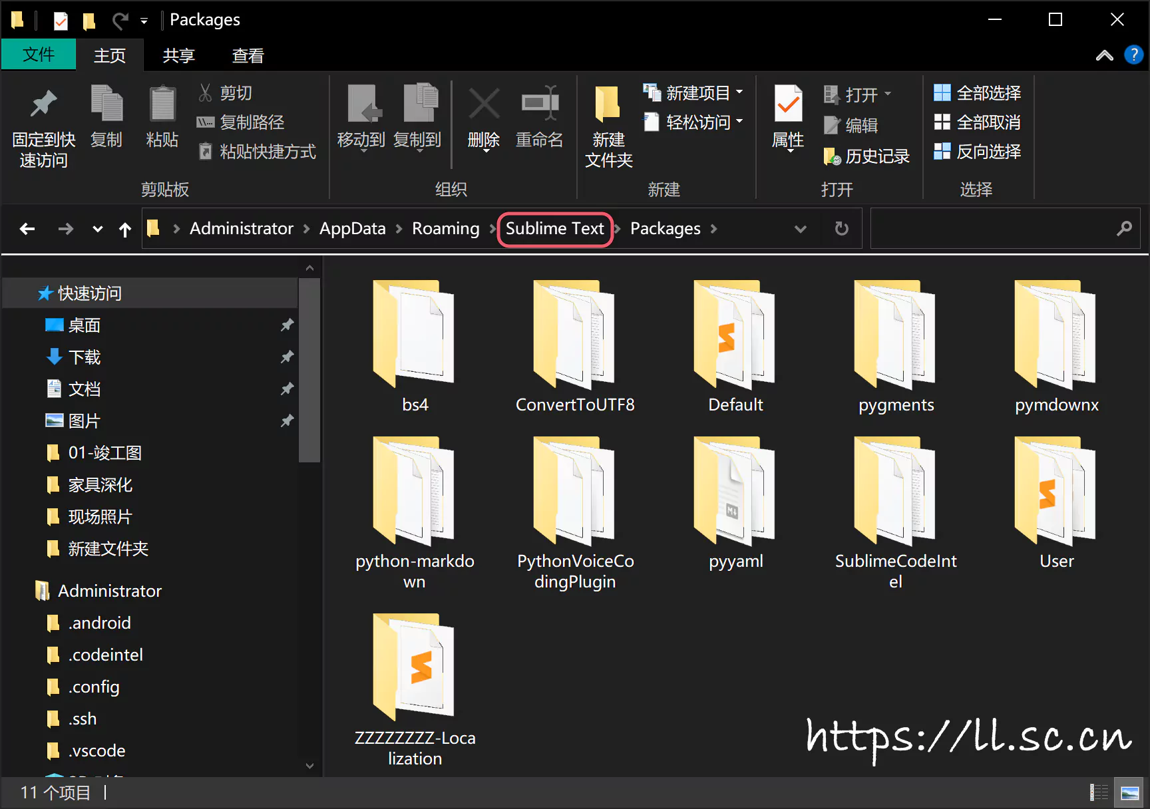
Task: Click Sublime Text in the breadcrumb path
Action: pos(554,229)
